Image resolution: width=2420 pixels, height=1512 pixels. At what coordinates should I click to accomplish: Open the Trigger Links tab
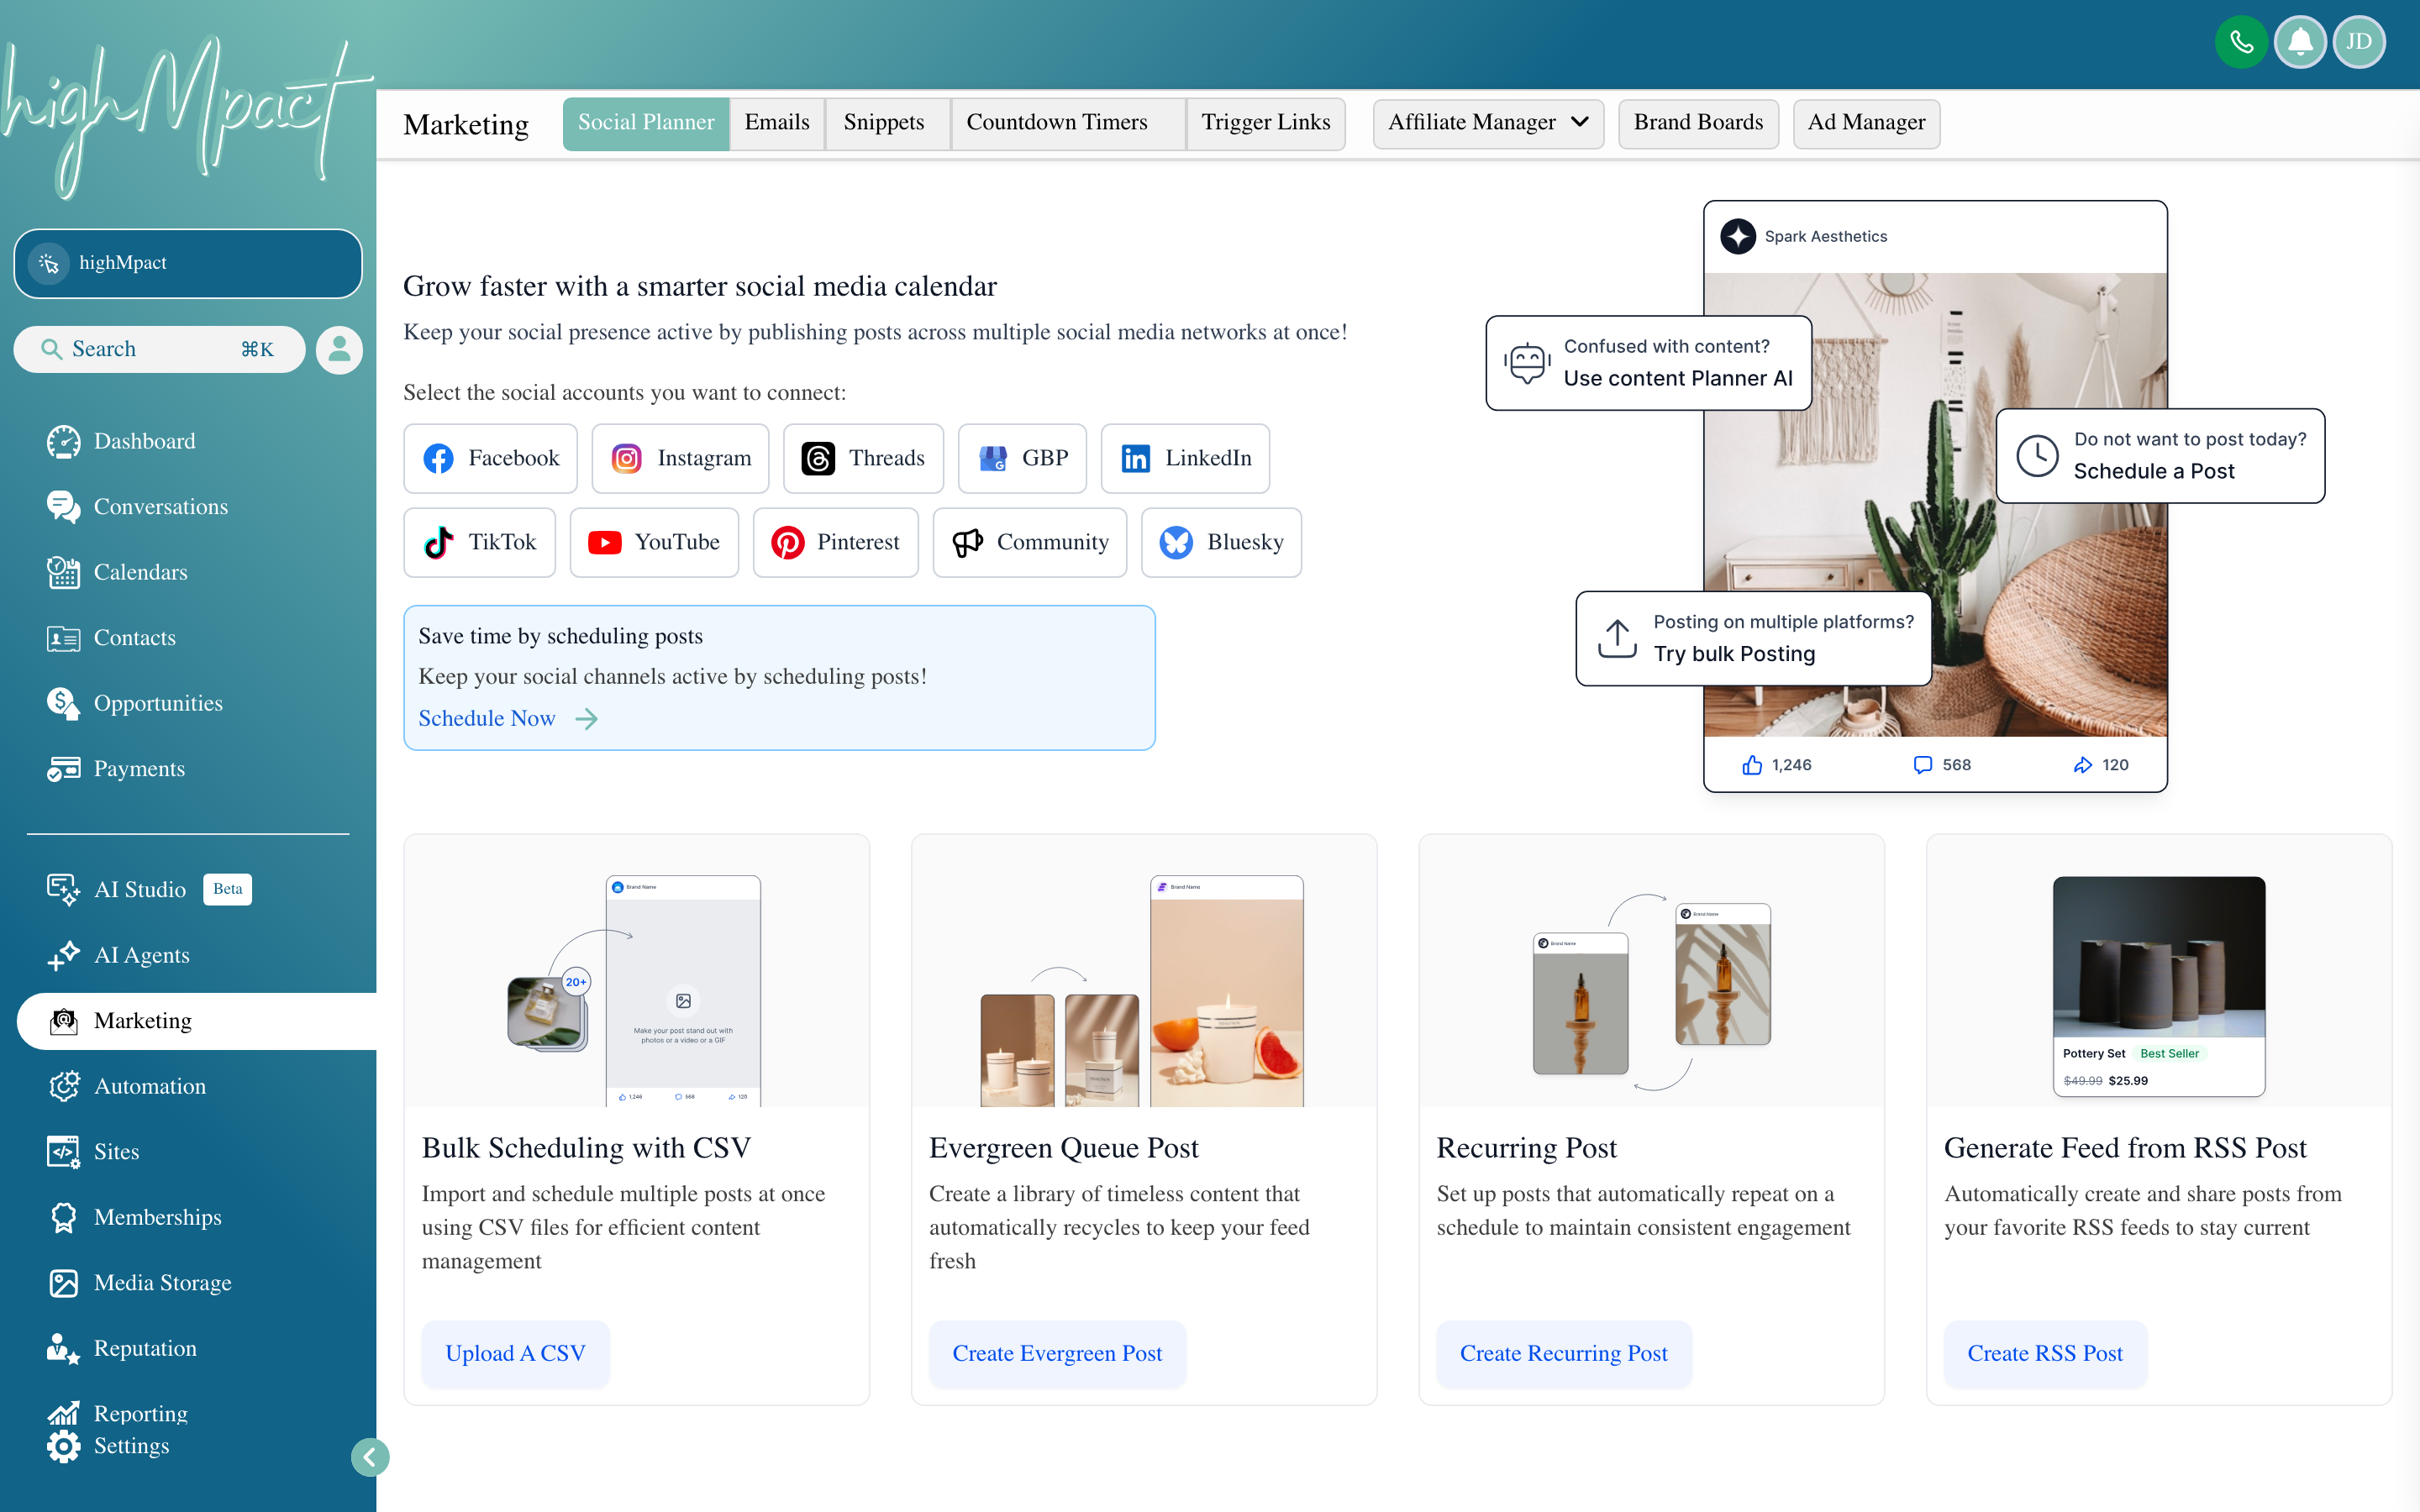(x=1265, y=123)
